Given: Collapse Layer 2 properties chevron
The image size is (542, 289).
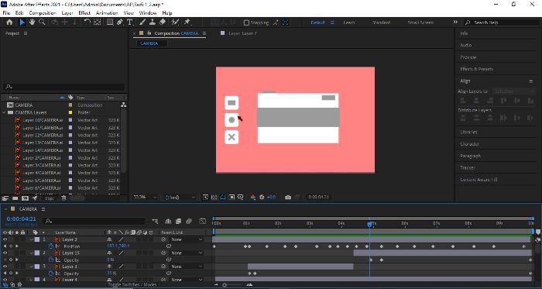Looking at the screenshot, I should (32, 239).
